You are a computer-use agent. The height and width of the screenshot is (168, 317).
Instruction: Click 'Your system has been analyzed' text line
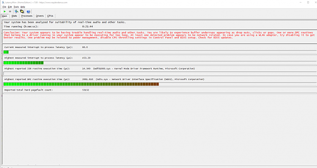tap(65, 22)
